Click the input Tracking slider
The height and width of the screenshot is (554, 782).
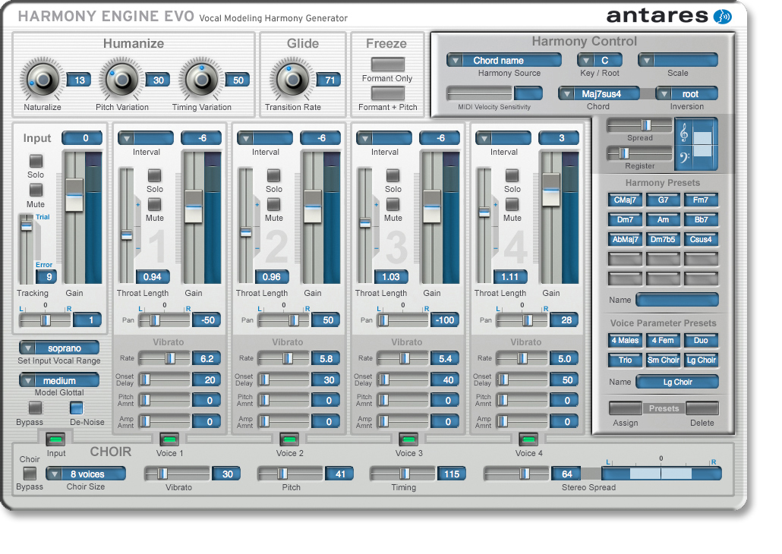[26, 250]
